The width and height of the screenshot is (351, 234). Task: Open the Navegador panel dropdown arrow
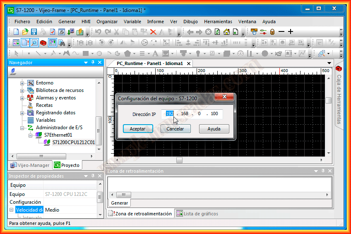[86, 63]
